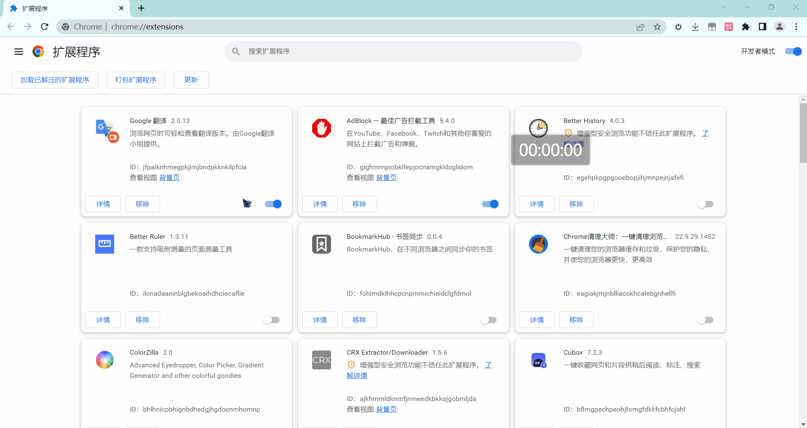Image resolution: width=807 pixels, height=428 pixels.
Task: Click 移除 for Chrome清理大师
Action: click(x=576, y=320)
